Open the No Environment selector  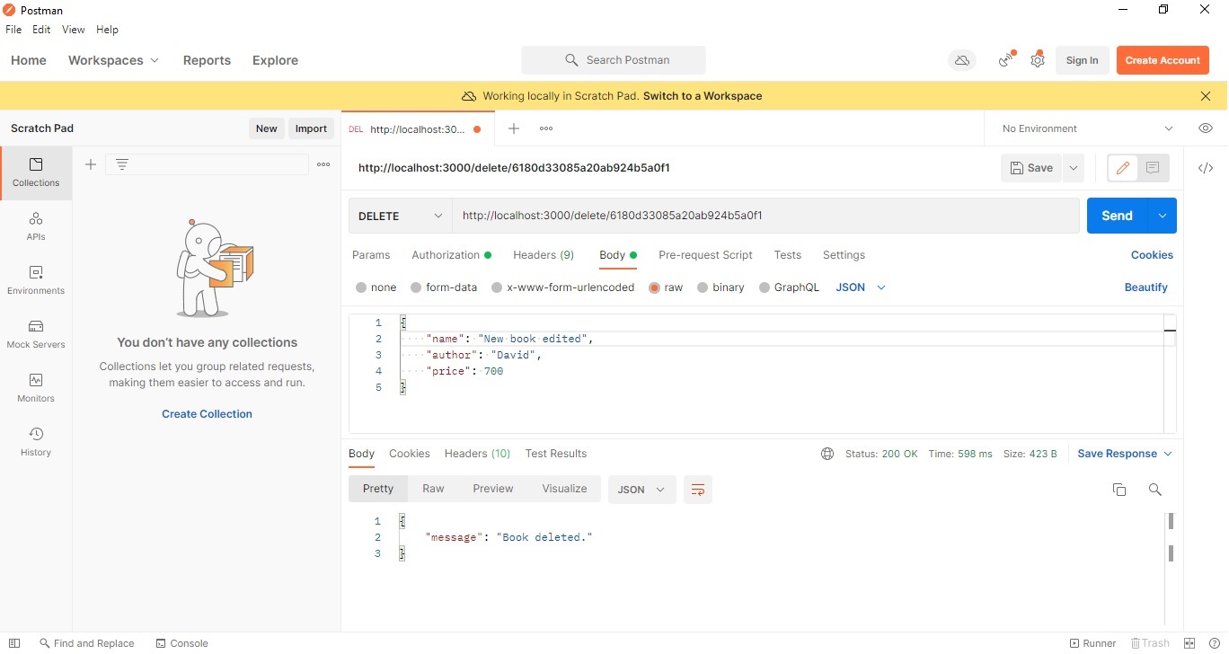point(1087,128)
